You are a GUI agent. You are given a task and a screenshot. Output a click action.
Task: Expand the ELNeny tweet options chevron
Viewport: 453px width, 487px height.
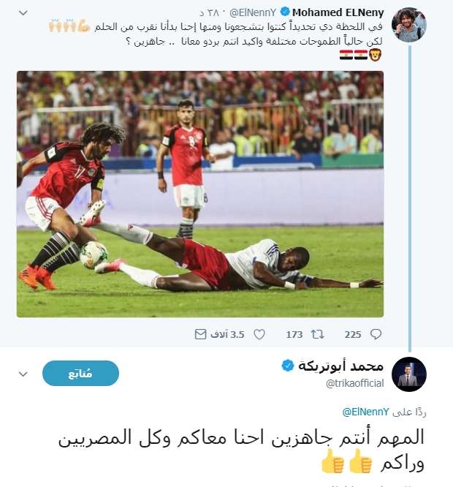[23, 13]
